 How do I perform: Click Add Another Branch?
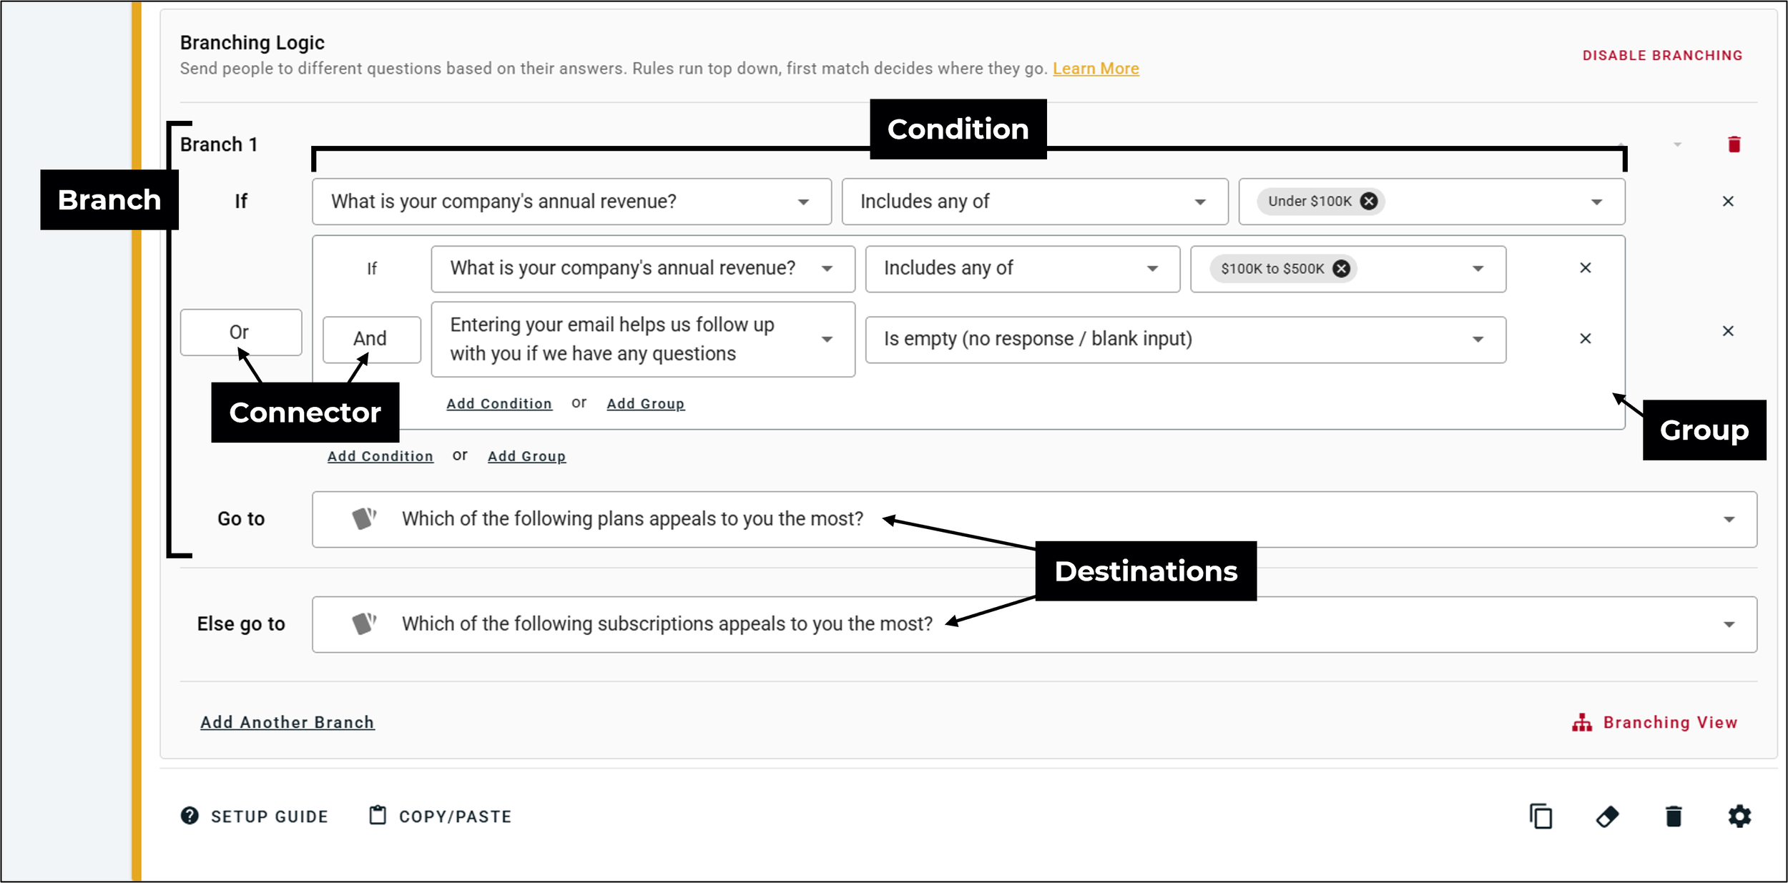[287, 722]
